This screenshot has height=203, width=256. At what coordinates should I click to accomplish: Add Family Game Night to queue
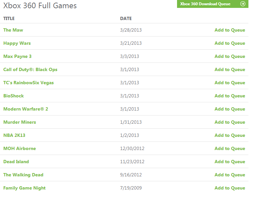coord(230,188)
